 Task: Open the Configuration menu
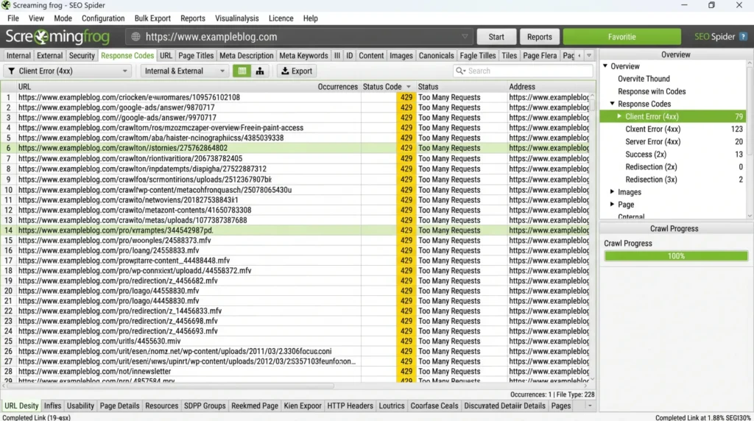(103, 18)
